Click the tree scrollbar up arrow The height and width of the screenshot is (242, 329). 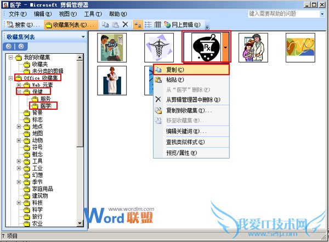click(80, 57)
